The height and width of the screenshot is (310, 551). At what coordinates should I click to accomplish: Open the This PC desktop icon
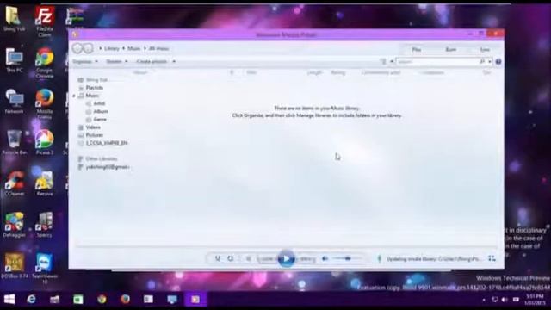pos(15,59)
